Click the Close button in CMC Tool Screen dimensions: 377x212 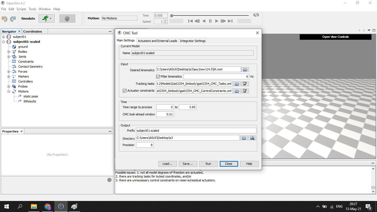[229, 164]
